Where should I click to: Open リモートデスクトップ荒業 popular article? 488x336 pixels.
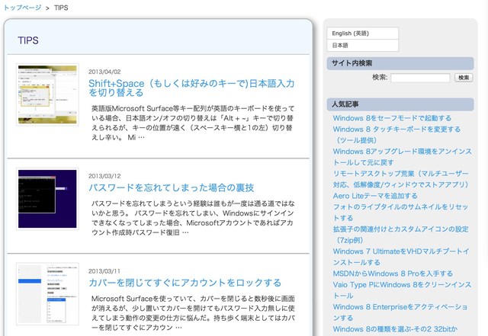click(400, 174)
